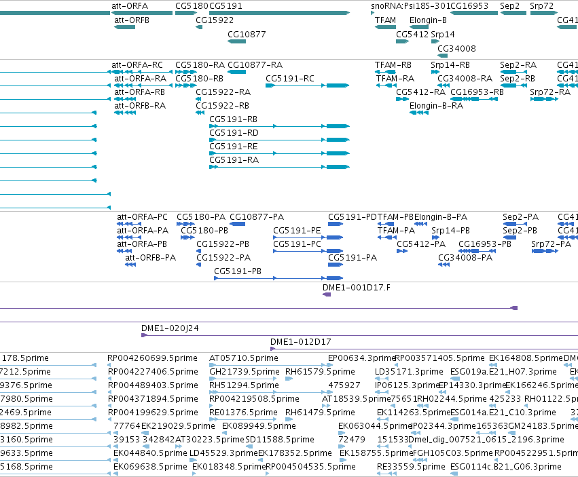The width and height of the screenshot is (578, 477).
Task: Select transcript TFAM-RB
Action: click(x=393, y=65)
